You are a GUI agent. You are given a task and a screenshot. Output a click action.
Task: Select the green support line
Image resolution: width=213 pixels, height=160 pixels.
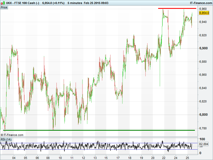(99, 130)
